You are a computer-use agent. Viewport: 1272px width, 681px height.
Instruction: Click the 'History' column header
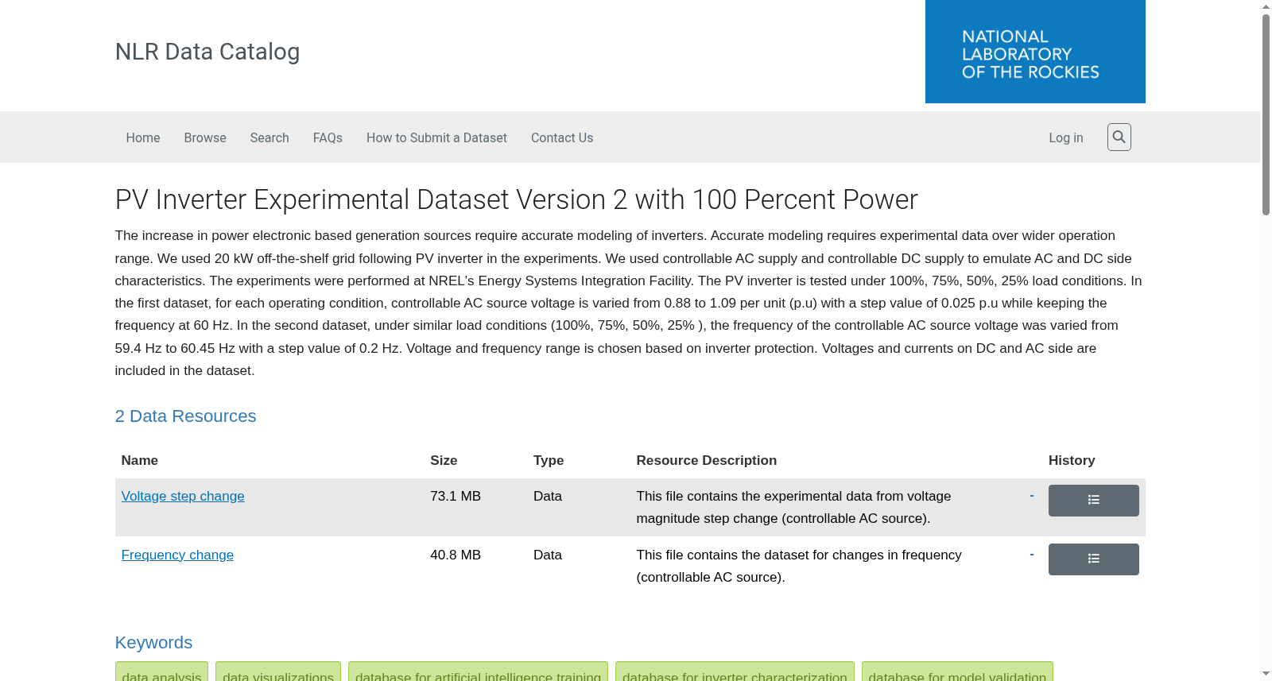point(1072,460)
